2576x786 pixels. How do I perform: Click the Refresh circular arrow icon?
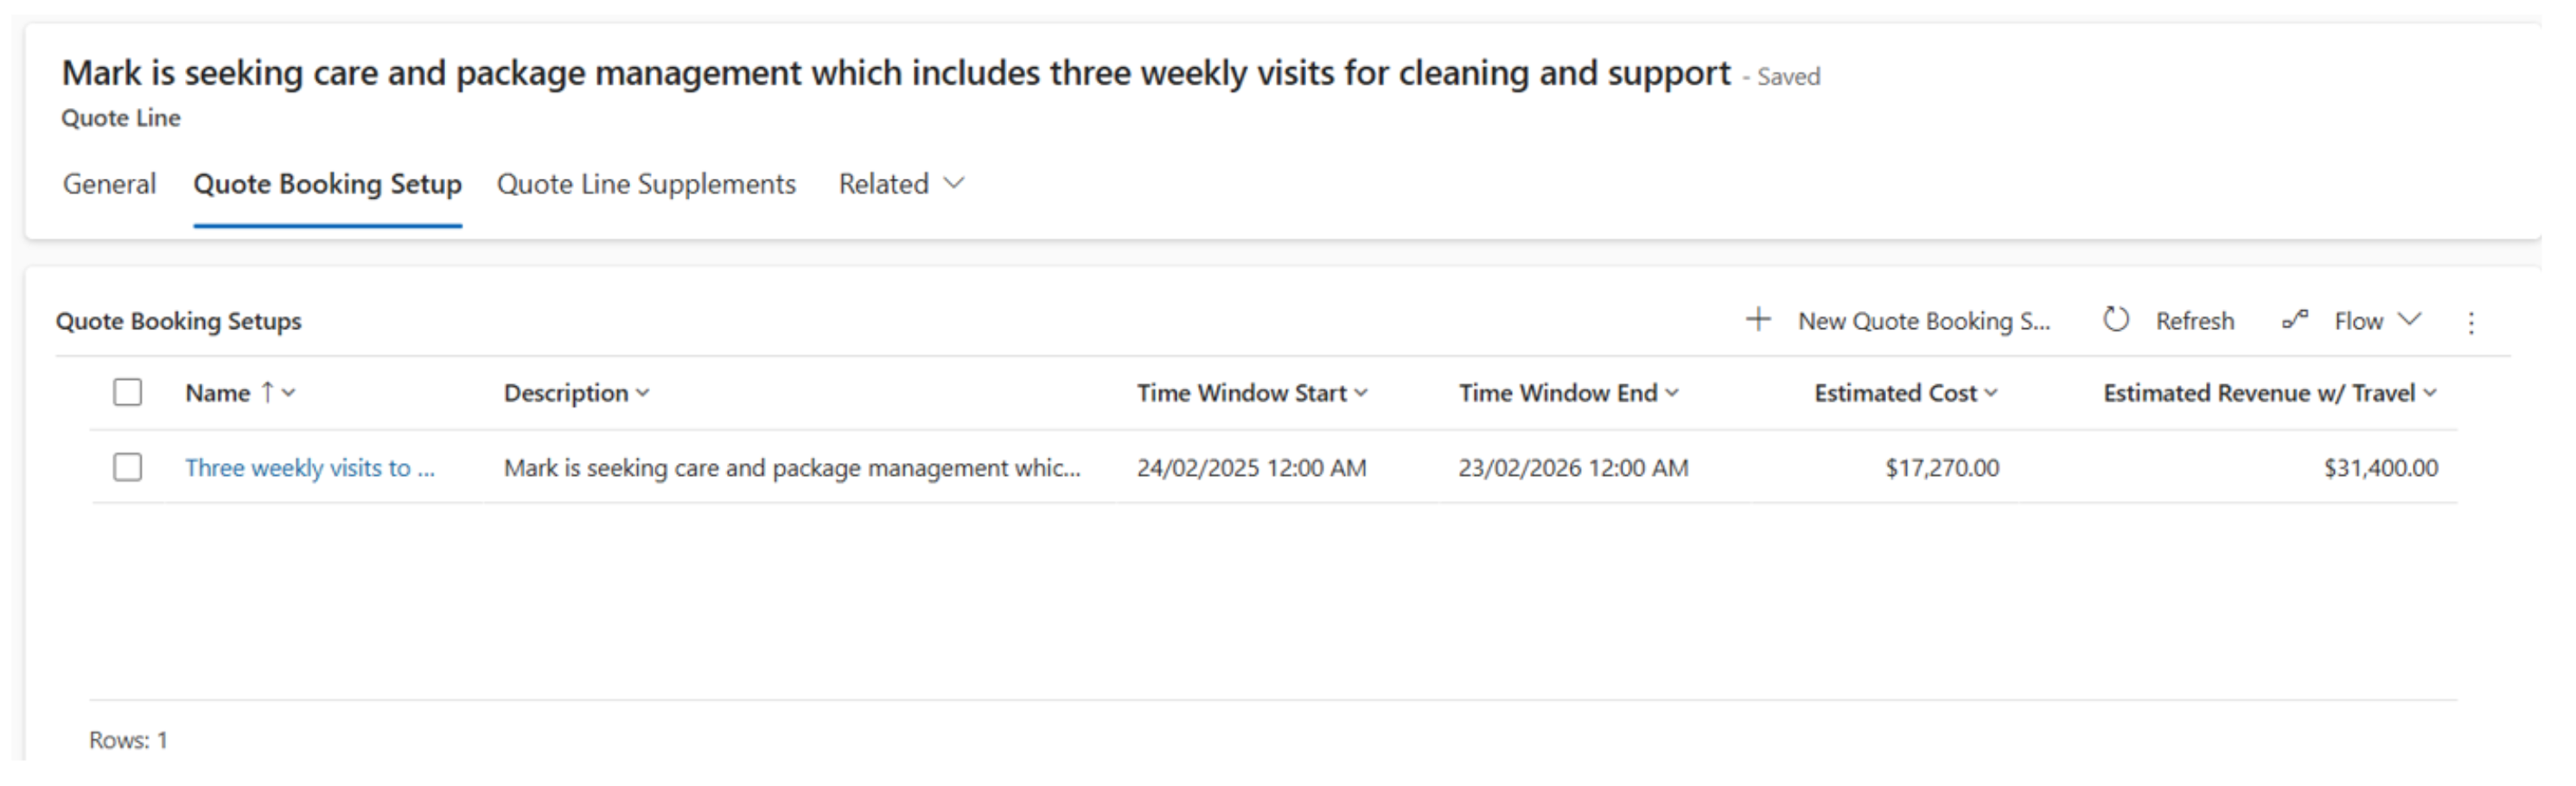tap(2115, 320)
